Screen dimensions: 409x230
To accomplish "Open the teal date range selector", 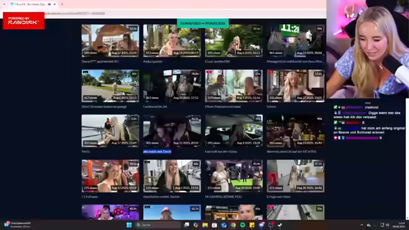I will (x=203, y=23).
